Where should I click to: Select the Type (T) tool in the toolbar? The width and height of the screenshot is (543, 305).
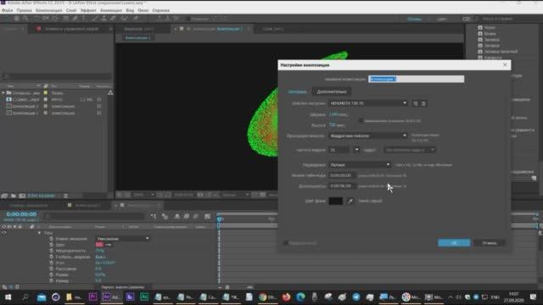tap(84, 19)
